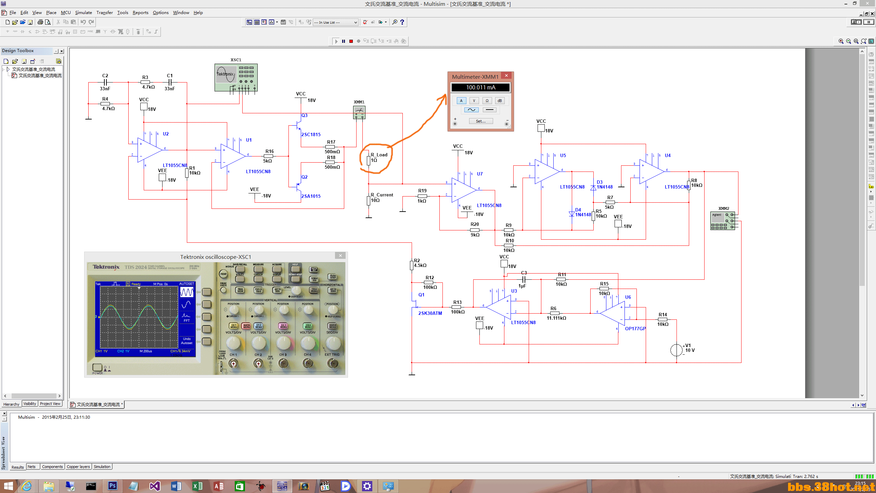Open the Grapher icon's dropdown arrow
The height and width of the screenshot is (493, 876).
277,22
